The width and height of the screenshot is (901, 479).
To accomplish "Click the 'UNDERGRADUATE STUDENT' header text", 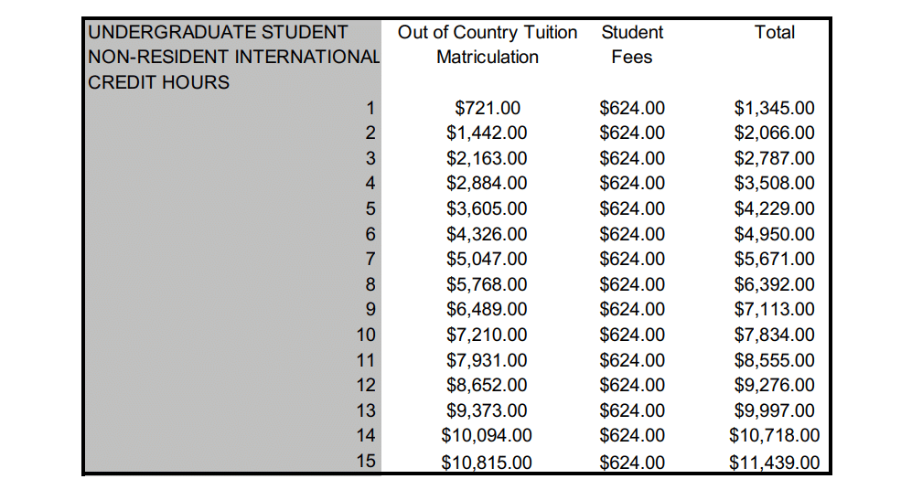I will point(218,32).
